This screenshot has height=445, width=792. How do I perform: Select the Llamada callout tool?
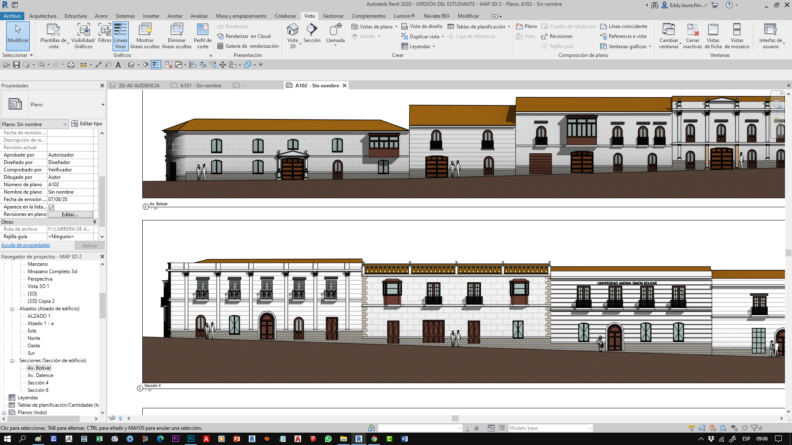pos(335,34)
